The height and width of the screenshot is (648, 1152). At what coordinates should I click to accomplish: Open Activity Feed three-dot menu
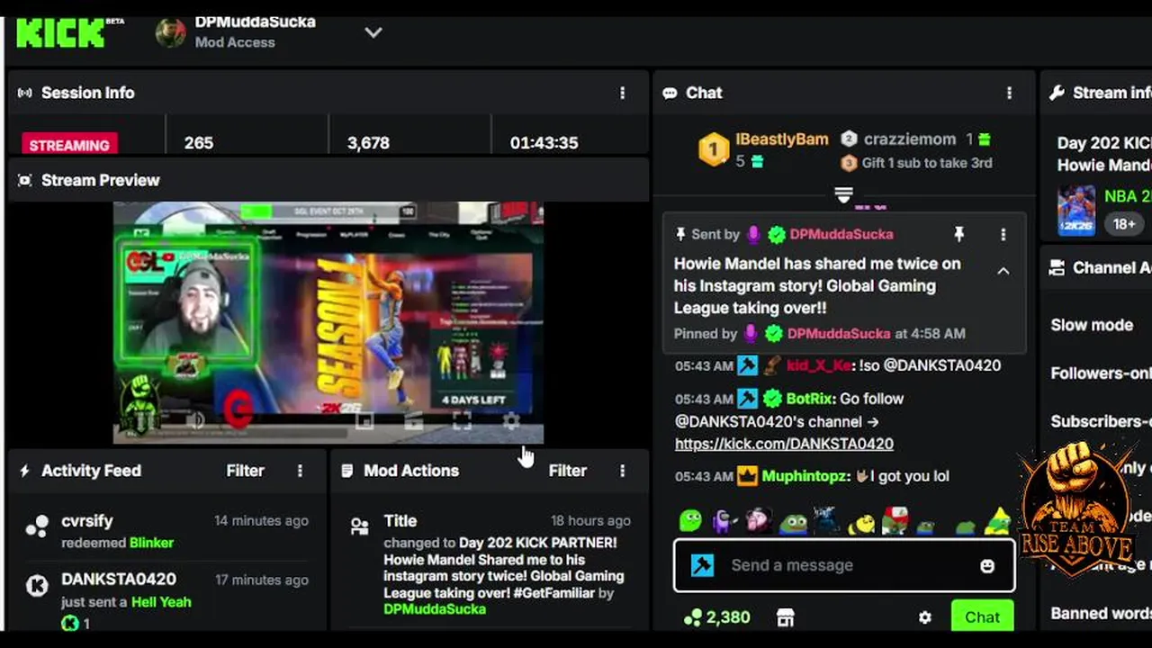pos(300,471)
